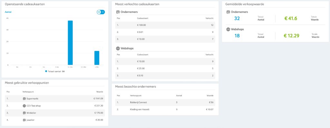Screen dimensions: 330x128
Task: Toggle the 123/€ switch on the chart
Action: pyautogui.click(x=101, y=12)
